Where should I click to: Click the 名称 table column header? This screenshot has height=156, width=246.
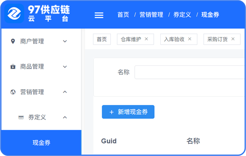193,141
